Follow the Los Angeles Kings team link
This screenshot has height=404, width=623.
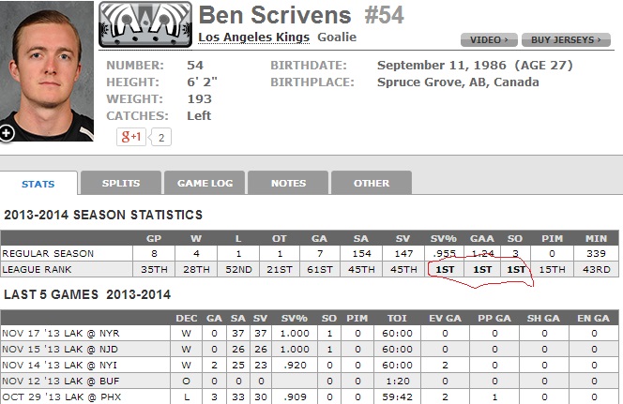pos(254,37)
